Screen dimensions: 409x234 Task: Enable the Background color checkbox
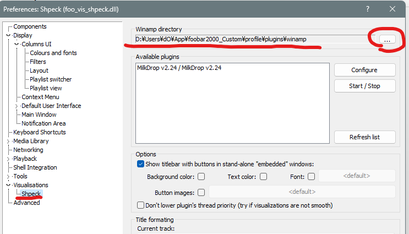(x=201, y=177)
